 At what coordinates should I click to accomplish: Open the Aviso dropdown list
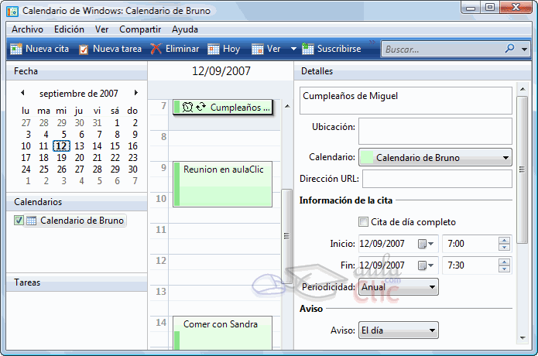point(432,330)
